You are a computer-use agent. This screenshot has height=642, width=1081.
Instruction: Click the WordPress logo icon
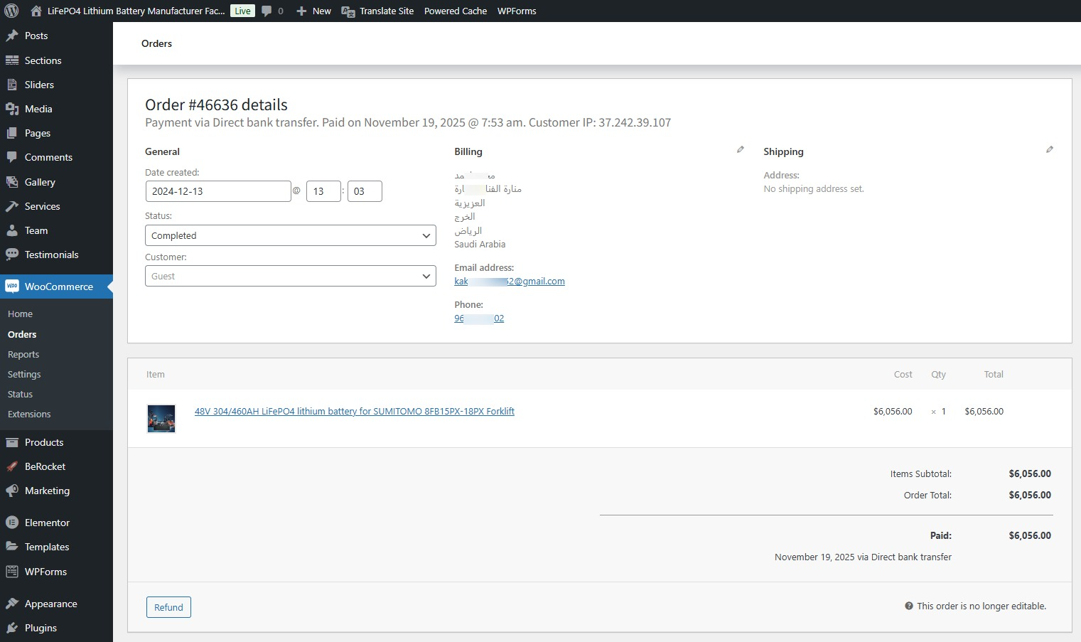click(x=11, y=11)
